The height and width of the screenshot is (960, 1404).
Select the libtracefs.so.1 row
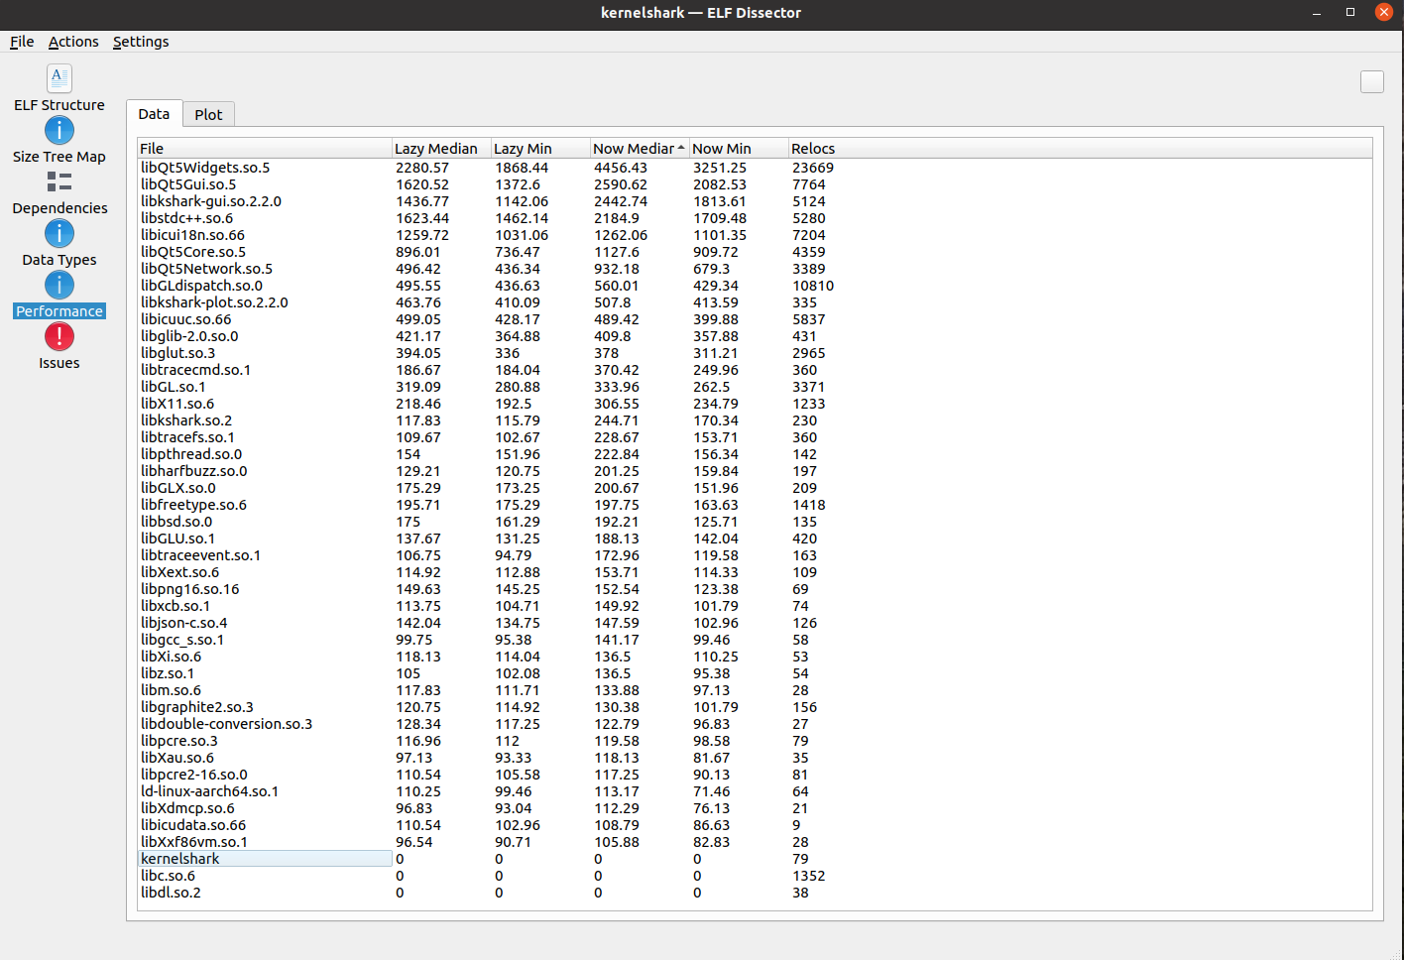coord(755,437)
